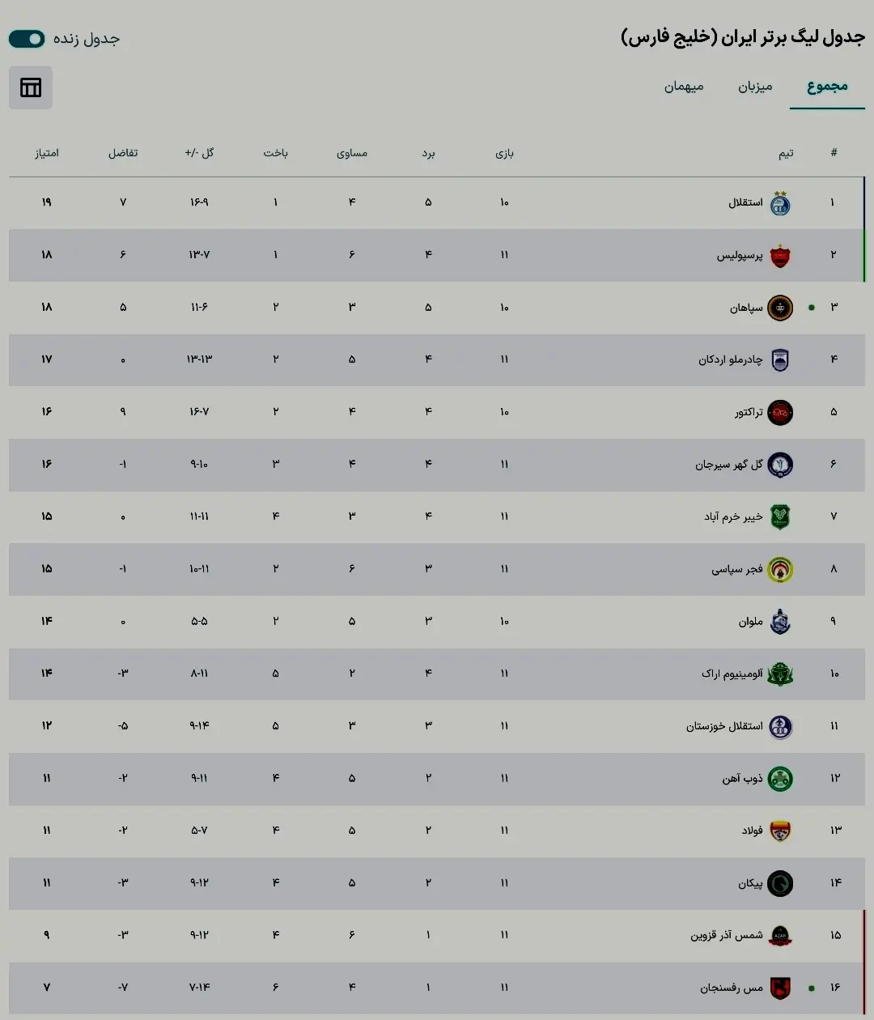Click the Tractor club logo
This screenshot has height=1020, width=874.
coord(779,412)
